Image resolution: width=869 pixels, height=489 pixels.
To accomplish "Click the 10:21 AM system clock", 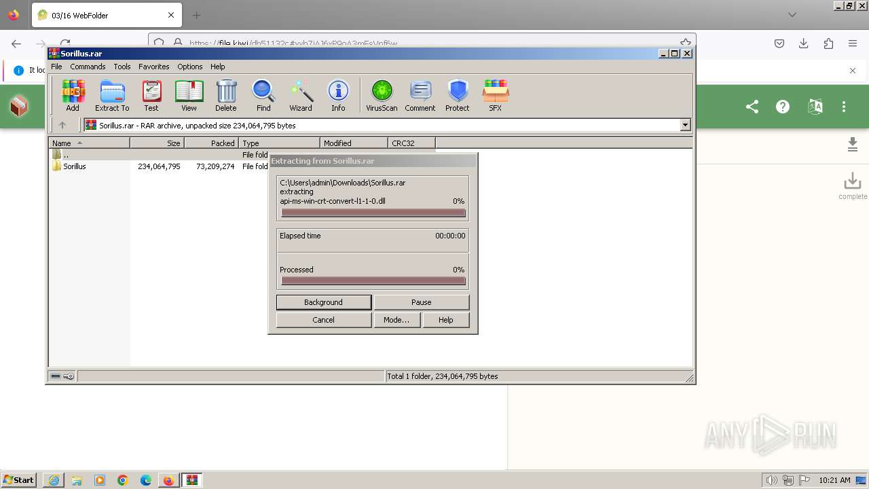I will pyautogui.click(x=834, y=480).
